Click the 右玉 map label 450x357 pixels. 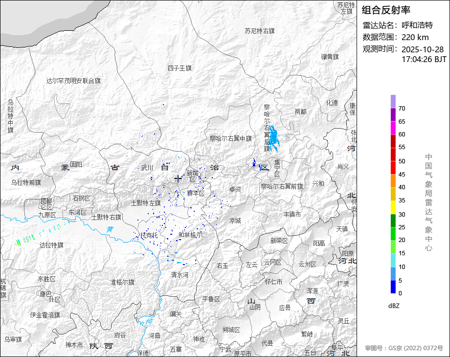coord(223,266)
